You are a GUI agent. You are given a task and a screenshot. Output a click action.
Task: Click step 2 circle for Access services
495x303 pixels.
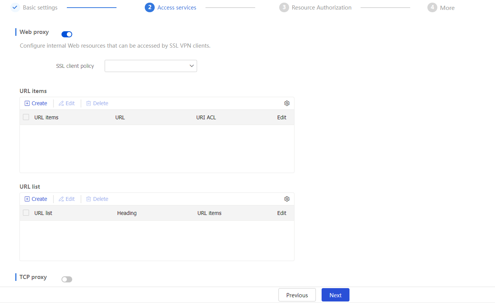[x=150, y=7]
